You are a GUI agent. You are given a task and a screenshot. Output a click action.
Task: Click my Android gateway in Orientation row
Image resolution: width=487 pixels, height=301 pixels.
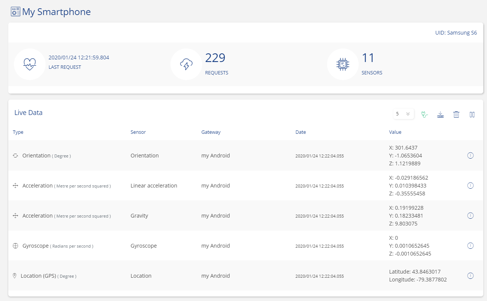pos(216,156)
